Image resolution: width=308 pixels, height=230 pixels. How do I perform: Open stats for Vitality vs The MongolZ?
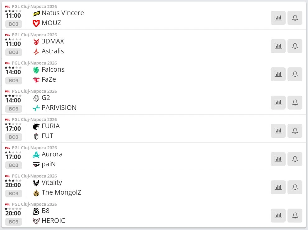(x=278, y=187)
